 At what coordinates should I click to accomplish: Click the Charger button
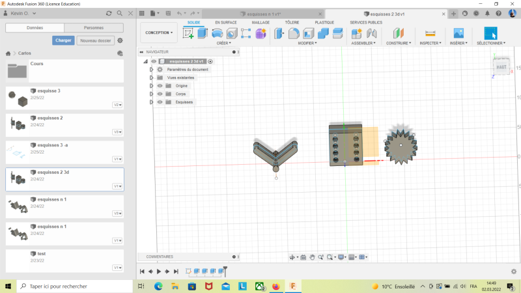pos(63,40)
